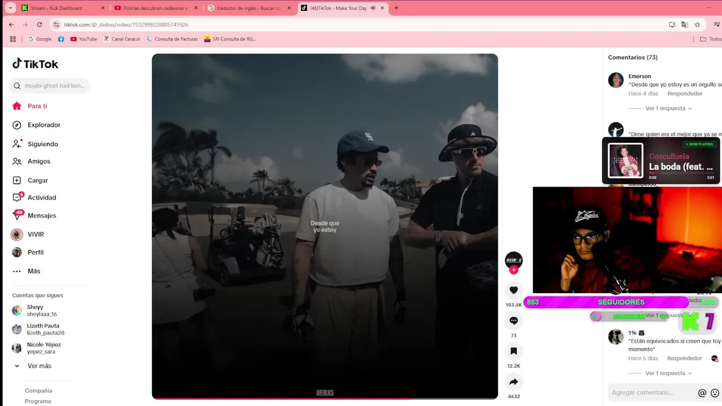Viewport: 722px width, 406px height.
Task: Open the Chrome apps grid
Action: [13, 39]
